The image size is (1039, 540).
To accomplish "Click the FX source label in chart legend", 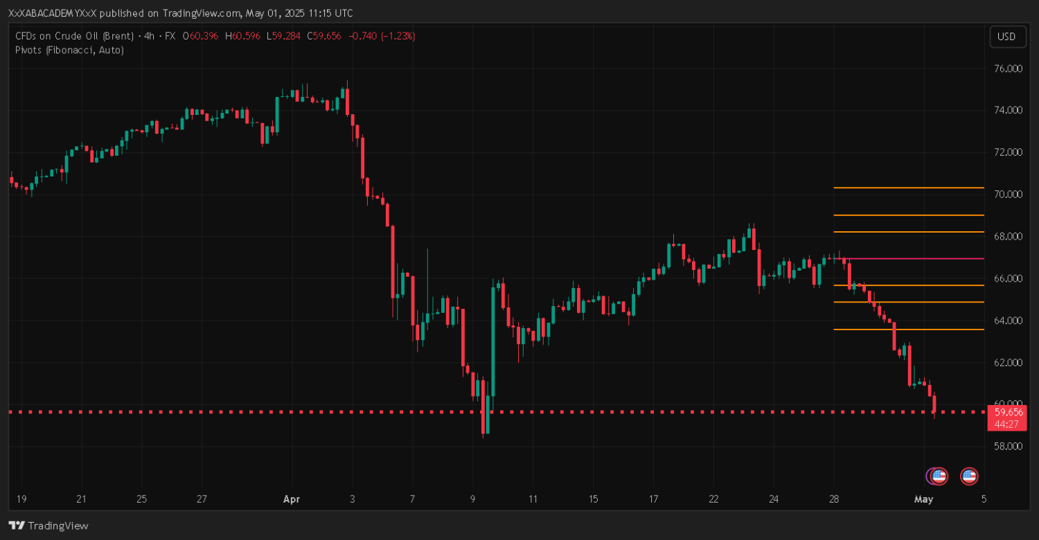I will pyautogui.click(x=170, y=36).
